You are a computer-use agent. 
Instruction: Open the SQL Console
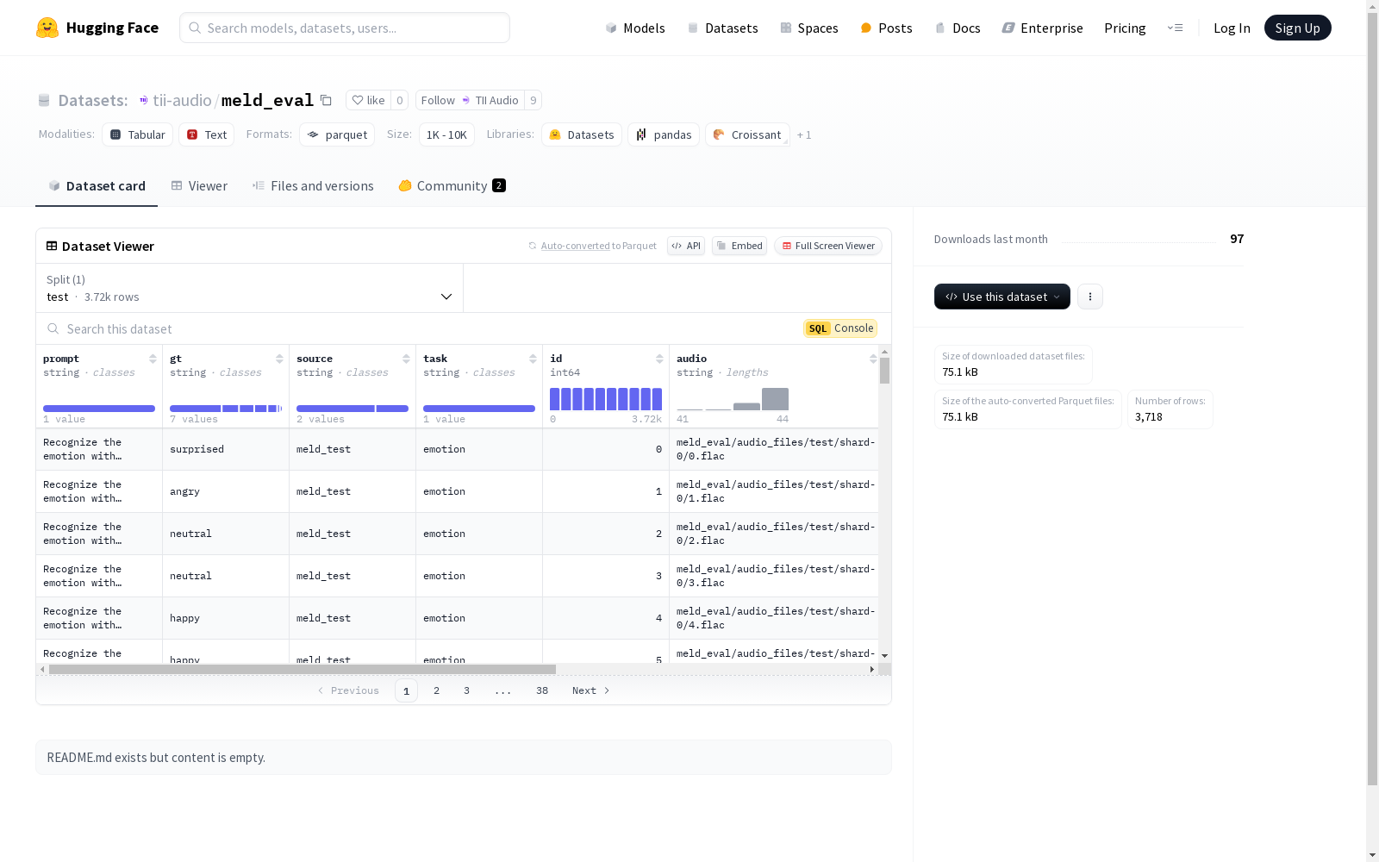pos(840,328)
